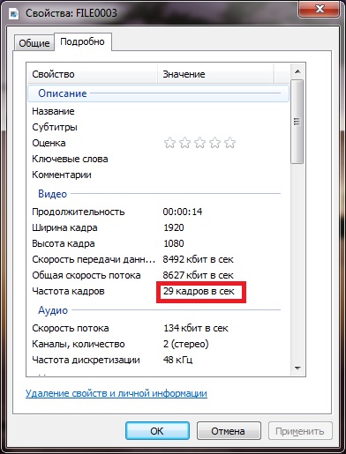This screenshot has width=346, height=454.
Task: Select Частота дискретизации row
Action: tap(158, 360)
